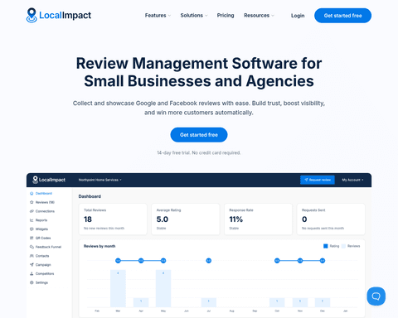Click the Jul rating data point on the chart
The height and width of the screenshot is (318, 398).
tap(209, 261)
